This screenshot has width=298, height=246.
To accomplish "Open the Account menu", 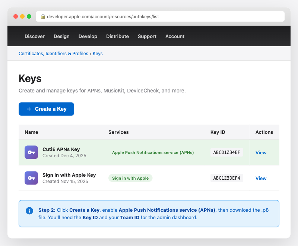I will (x=175, y=36).
